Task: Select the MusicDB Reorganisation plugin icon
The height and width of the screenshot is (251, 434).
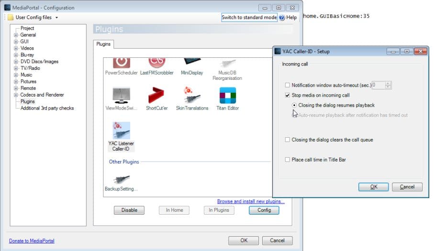Action: [x=227, y=64]
